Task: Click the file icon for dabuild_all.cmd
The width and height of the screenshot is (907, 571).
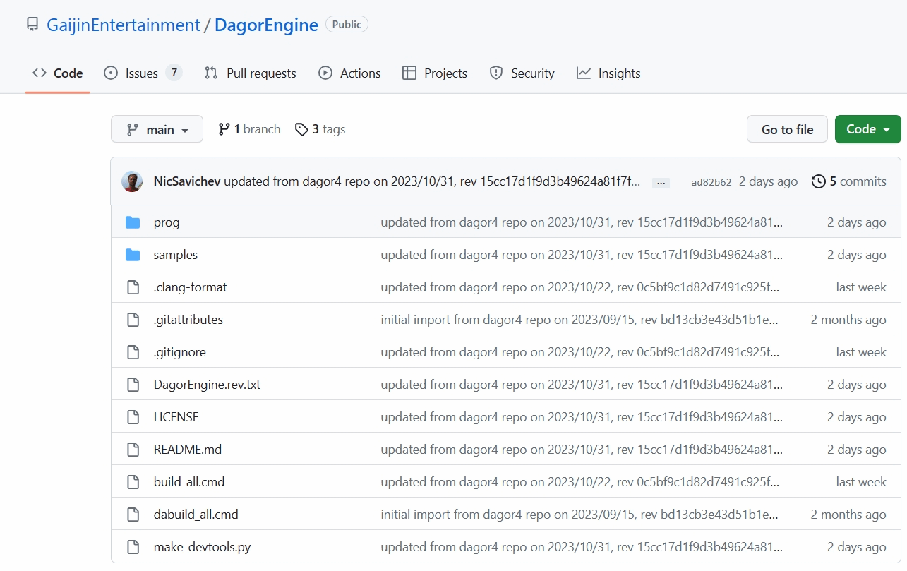Action: pos(133,515)
